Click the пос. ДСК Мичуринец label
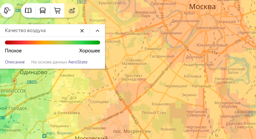This screenshot has width=256, height=139. [x=72, y=100]
